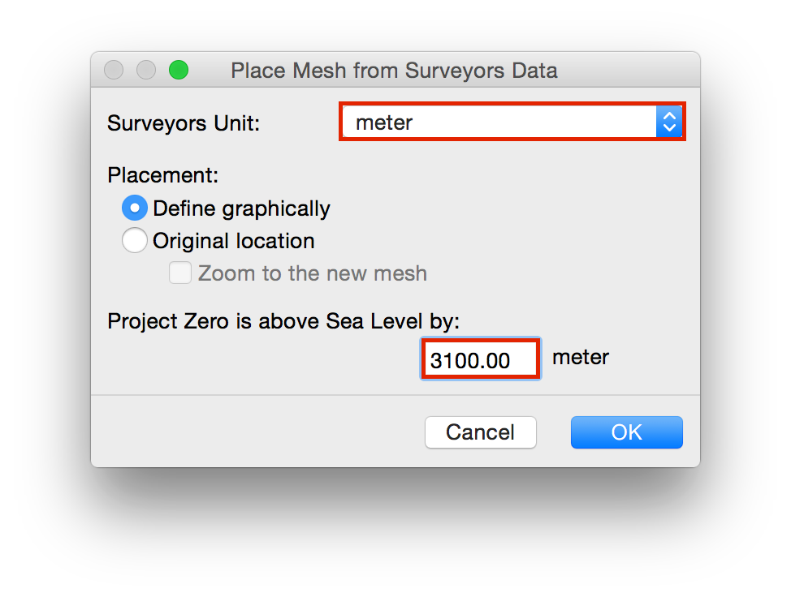Enable the Zoom to the new mesh checkbox
791x597 pixels.
pos(179,273)
